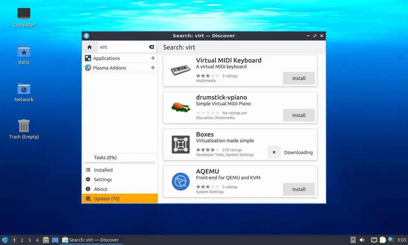This screenshot has height=245, width=408.
Task: Open the Applications category
Action: 120,58
